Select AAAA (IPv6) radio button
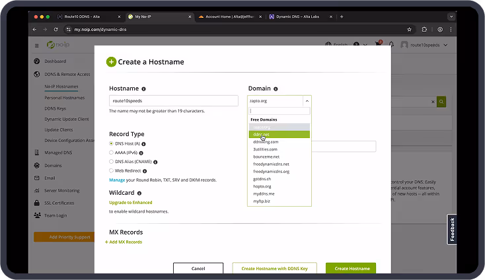 [x=111, y=153]
